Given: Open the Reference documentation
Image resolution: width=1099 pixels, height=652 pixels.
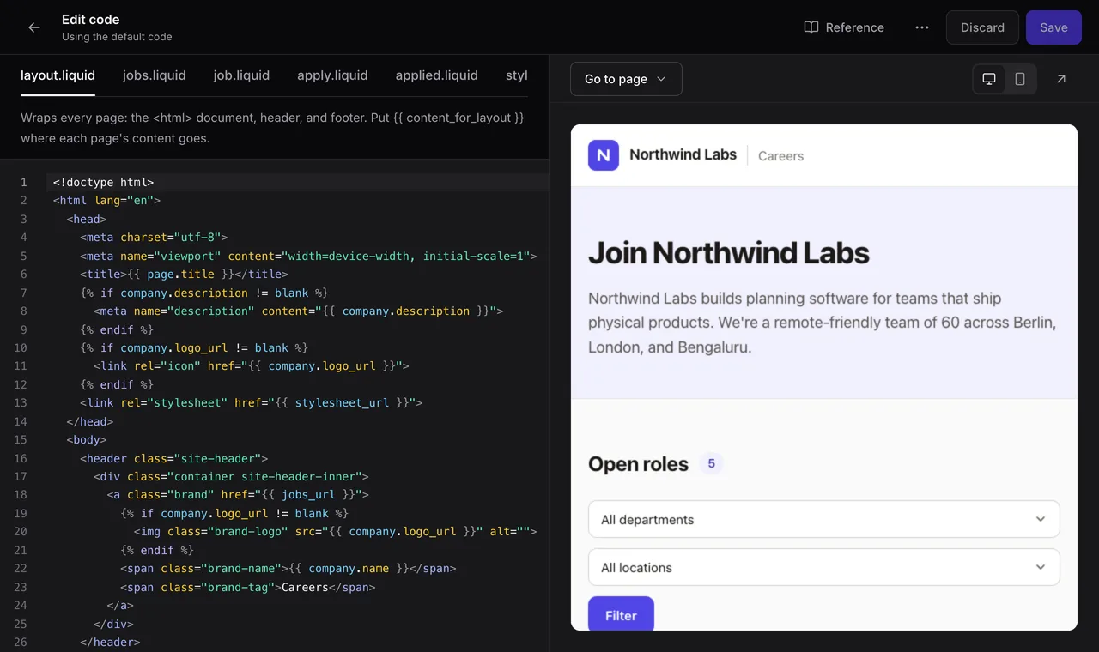Looking at the screenshot, I should (844, 27).
